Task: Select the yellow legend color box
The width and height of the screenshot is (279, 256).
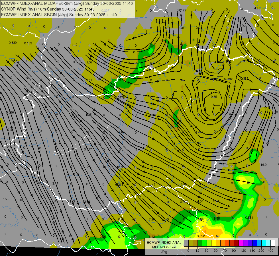Action: 213,243
